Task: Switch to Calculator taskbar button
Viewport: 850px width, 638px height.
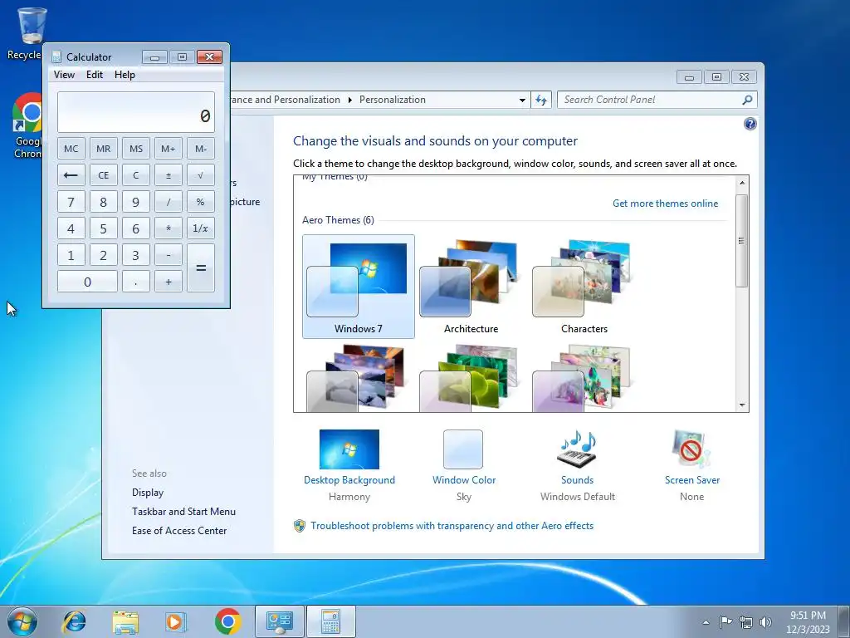Action: pyautogui.click(x=330, y=621)
